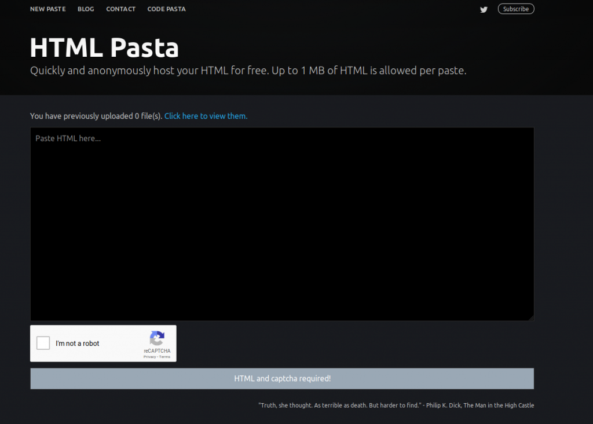Focus the 'Paste HTML here...' text area
The image size is (593, 424).
[282, 224]
